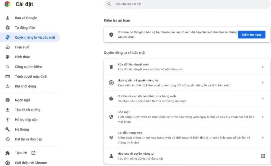Open Bạn và Google in sidebar

pos(26,18)
